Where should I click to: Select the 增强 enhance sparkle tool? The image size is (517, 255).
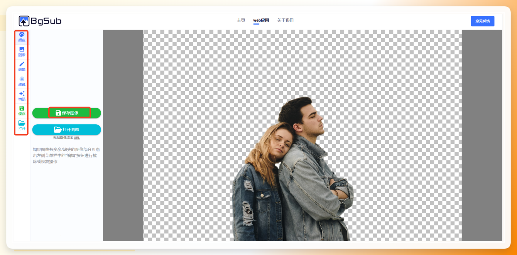(22, 96)
